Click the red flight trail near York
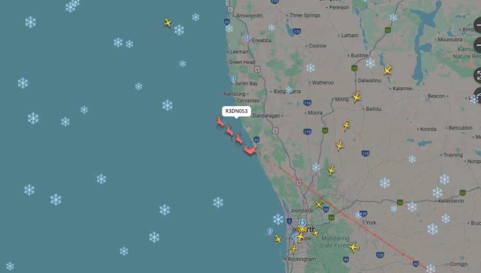The height and width of the screenshot is (273, 481). click(367, 230)
